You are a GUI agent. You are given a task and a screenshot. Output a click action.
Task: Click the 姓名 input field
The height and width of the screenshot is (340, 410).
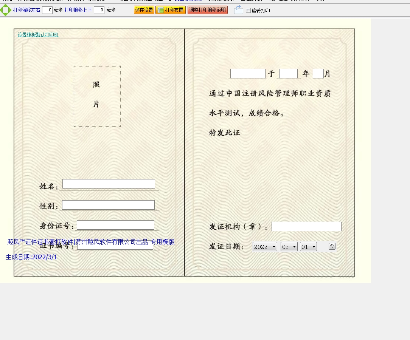109,184
